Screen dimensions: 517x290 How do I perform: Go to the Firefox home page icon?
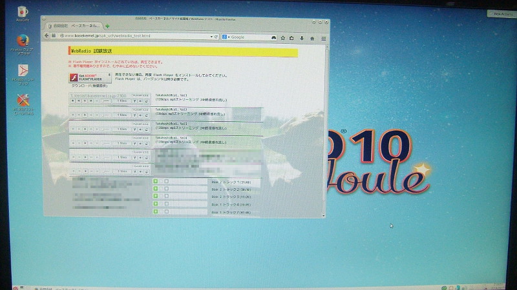coord(312,37)
